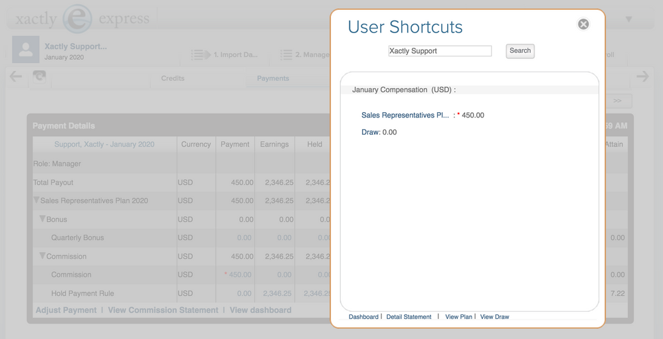Go back with the left arrow
This screenshot has height=339, width=663.
[16, 76]
